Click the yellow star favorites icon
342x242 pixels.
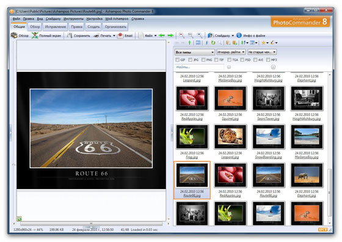263,43
